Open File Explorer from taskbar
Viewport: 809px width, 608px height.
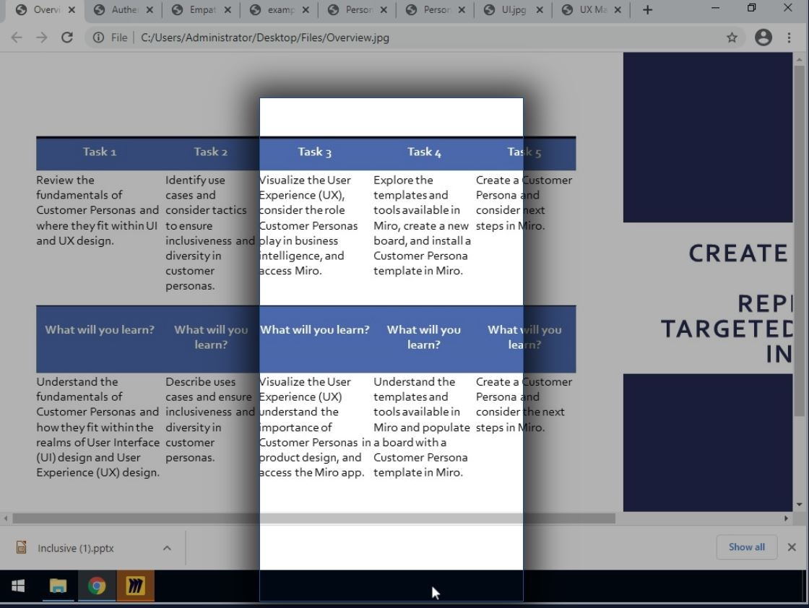[58, 586]
